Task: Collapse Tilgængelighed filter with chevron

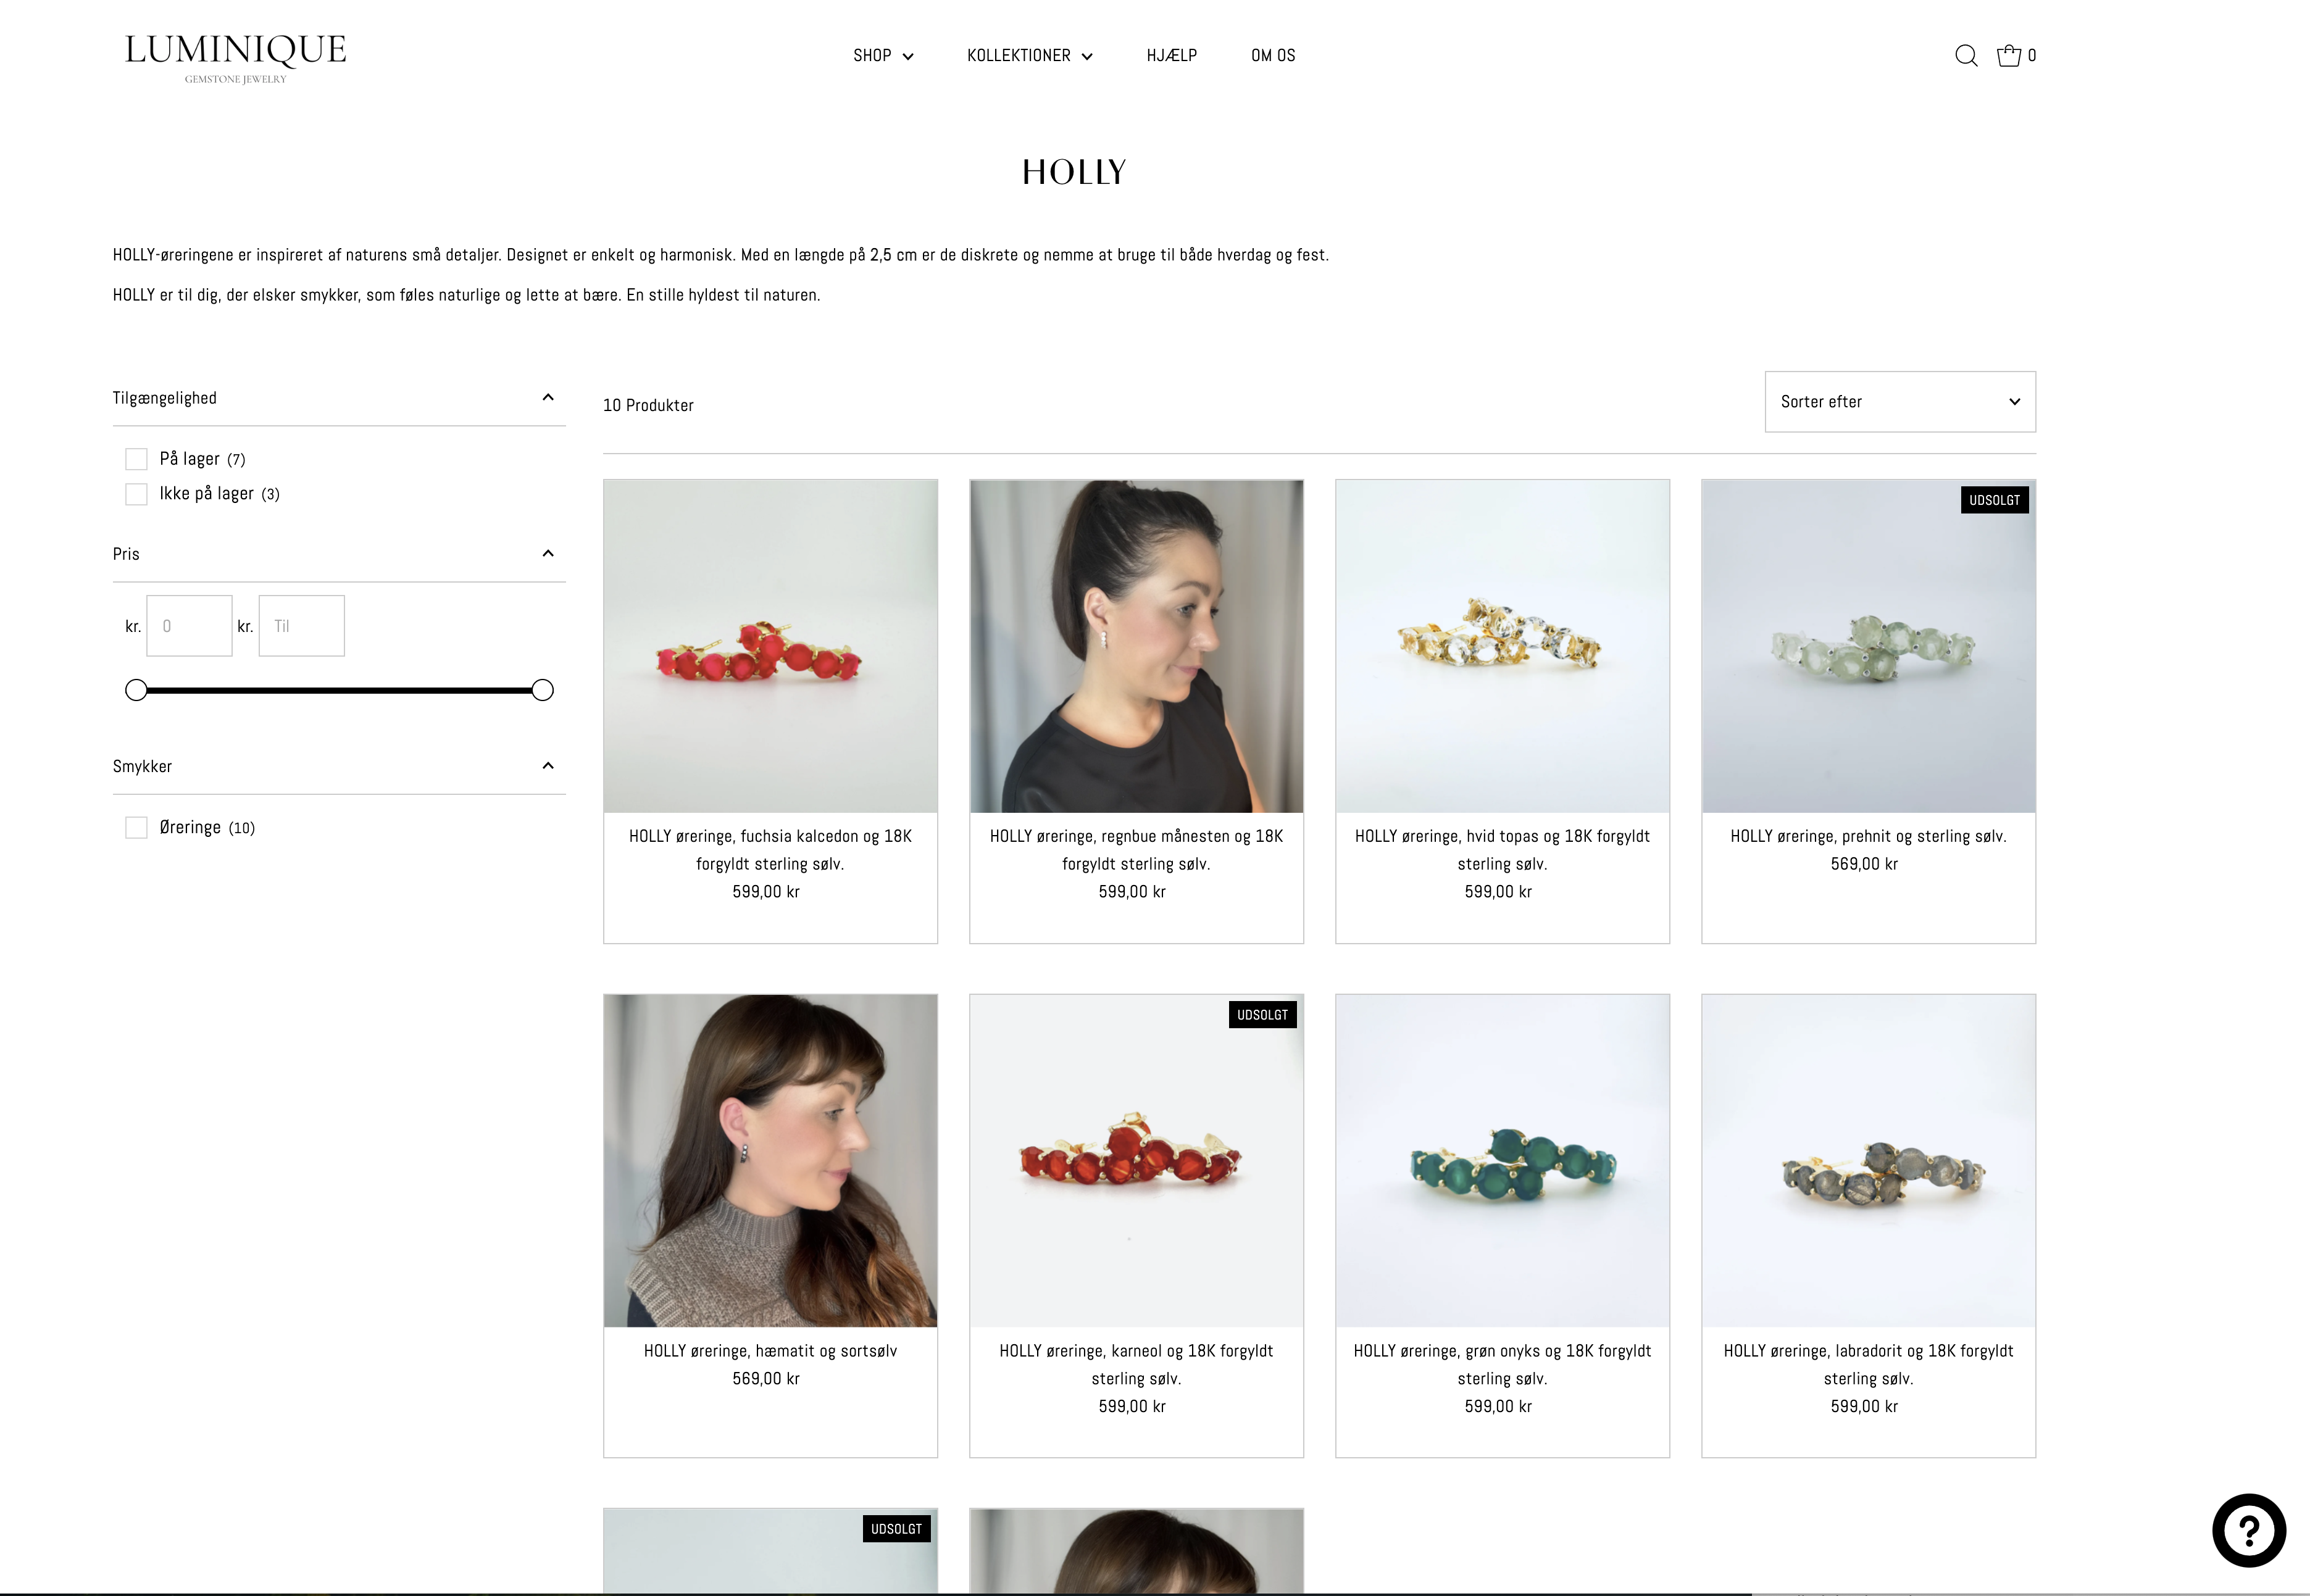Action: (x=548, y=398)
